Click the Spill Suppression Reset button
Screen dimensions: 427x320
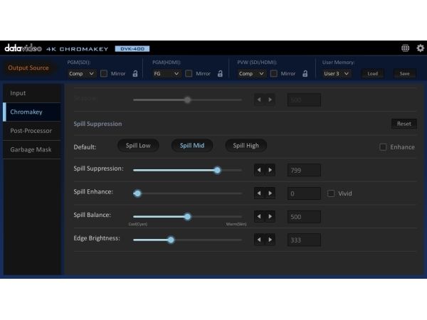pyautogui.click(x=404, y=124)
